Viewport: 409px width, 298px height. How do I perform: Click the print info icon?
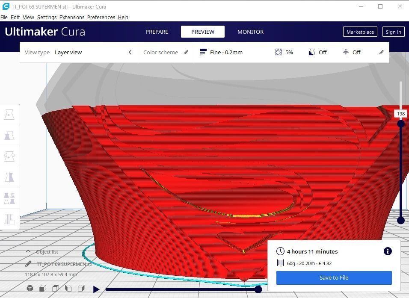click(388, 251)
